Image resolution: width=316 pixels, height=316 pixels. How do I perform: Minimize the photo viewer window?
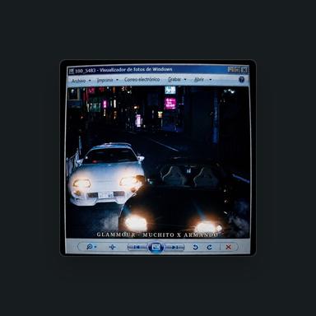point(231,70)
